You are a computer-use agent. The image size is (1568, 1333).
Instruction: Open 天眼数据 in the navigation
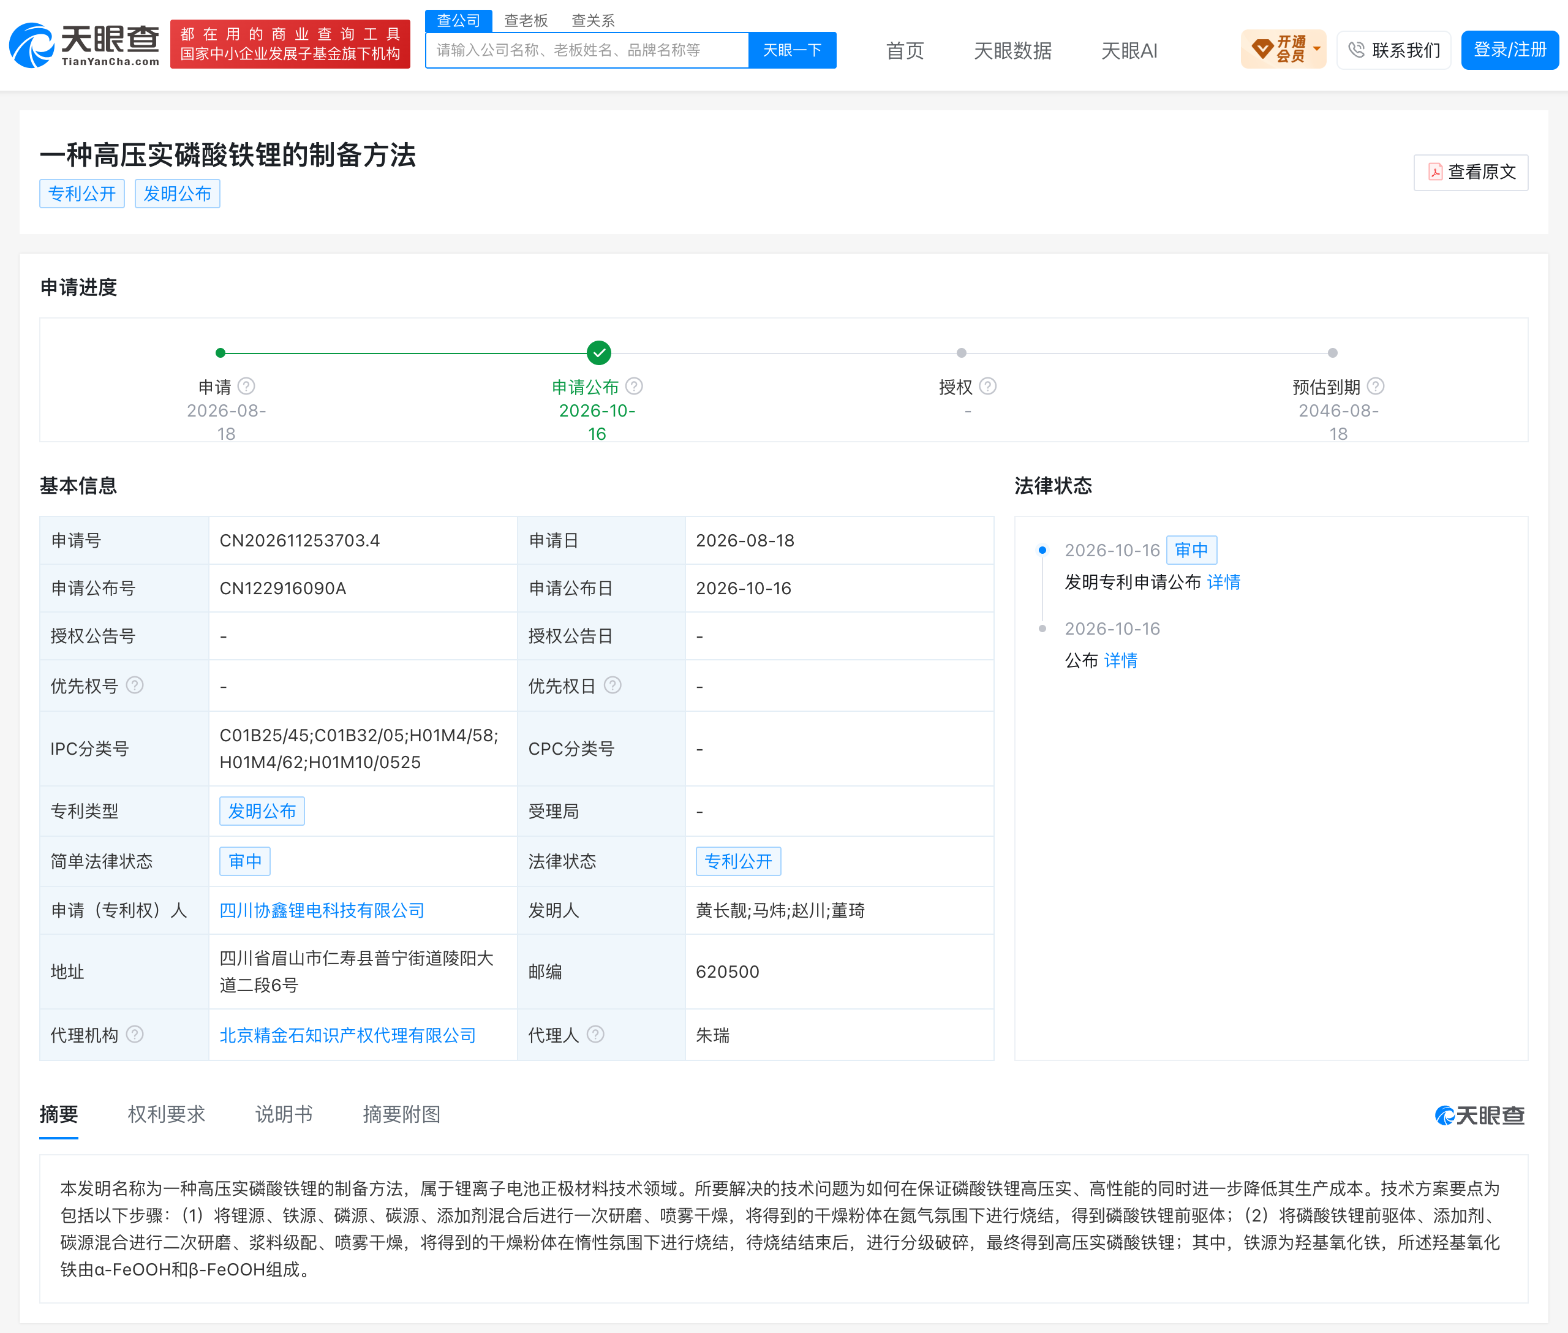[x=1012, y=51]
